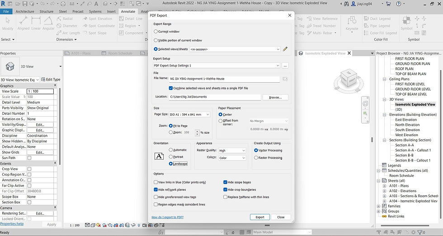Choose the Angular dimension tool
This screenshot has height=236, width=443.
tap(48, 23)
